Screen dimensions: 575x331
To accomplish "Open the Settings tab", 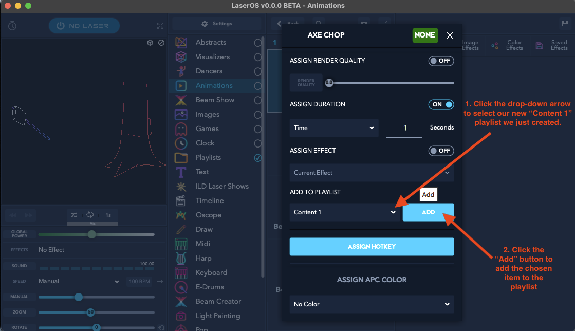I will click(x=217, y=24).
